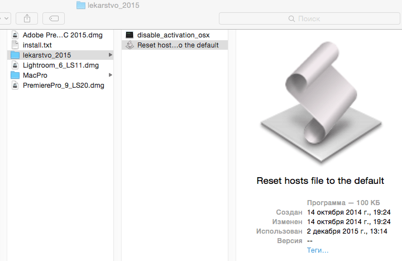Click the folder icon next to lekarstvo_2015 row
Image resolution: width=402 pixels, height=261 pixels.
(x=15, y=55)
